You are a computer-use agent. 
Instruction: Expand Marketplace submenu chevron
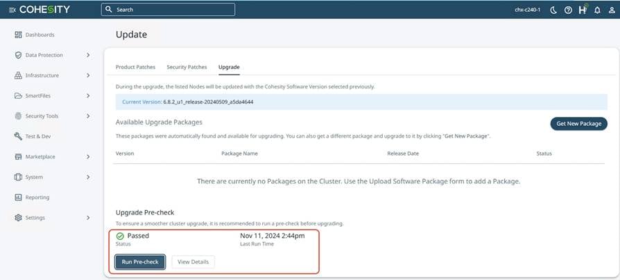pyautogui.click(x=88, y=156)
